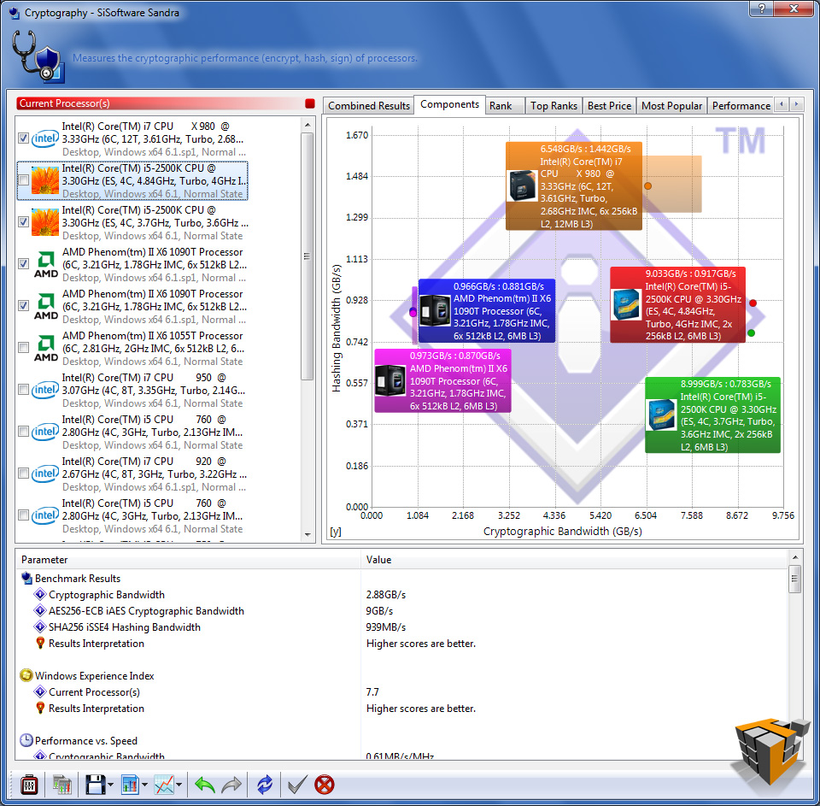
Task: Click AMD logo of Phenom II X6 1055T row
Action: (46, 348)
